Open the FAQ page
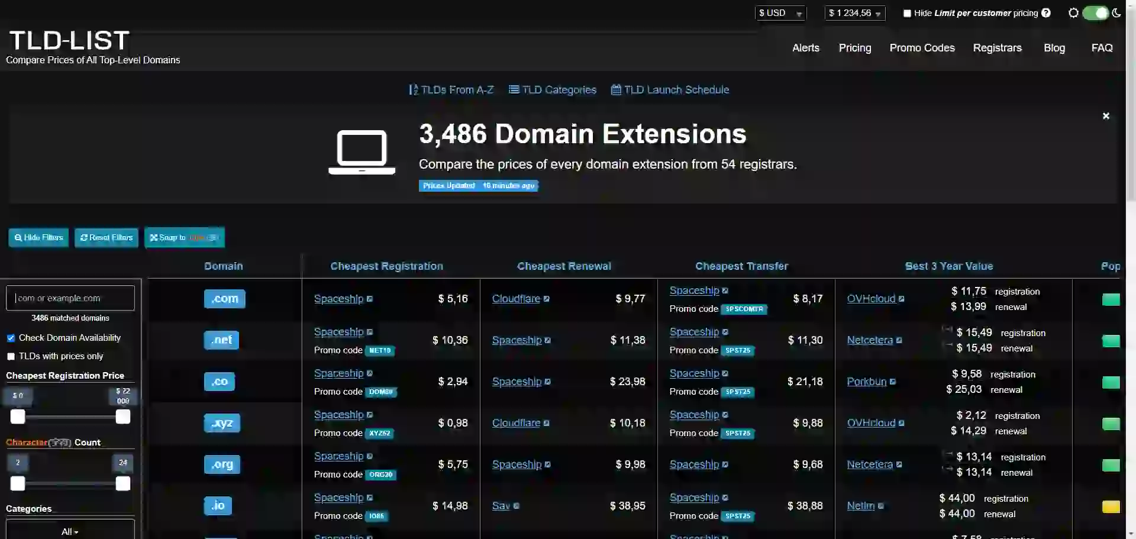The height and width of the screenshot is (539, 1136). click(1102, 48)
